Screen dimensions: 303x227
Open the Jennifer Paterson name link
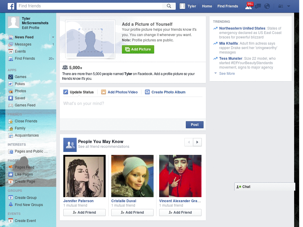[x=78, y=201]
